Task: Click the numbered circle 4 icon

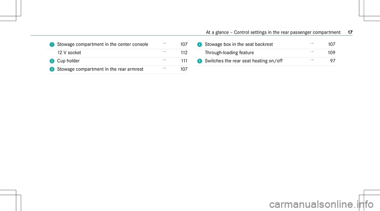Action: point(199,45)
